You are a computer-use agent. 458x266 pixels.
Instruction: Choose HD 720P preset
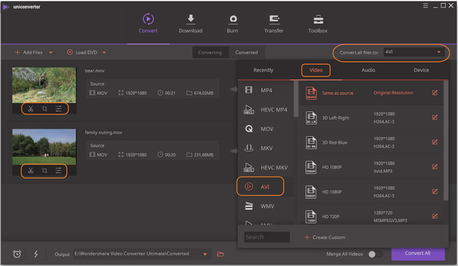[x=371, y=216]
